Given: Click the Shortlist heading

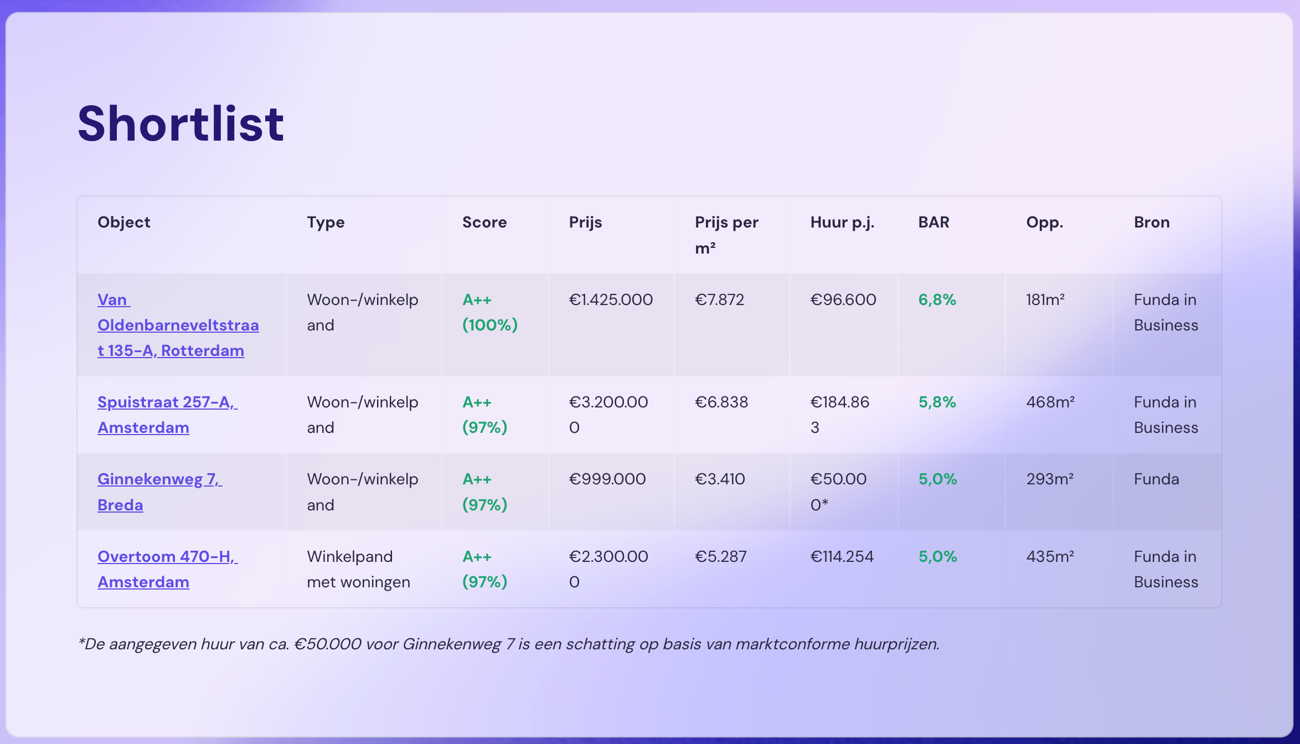Looking at the screenshot, I should pyautogui.click(x=180, y=123).
